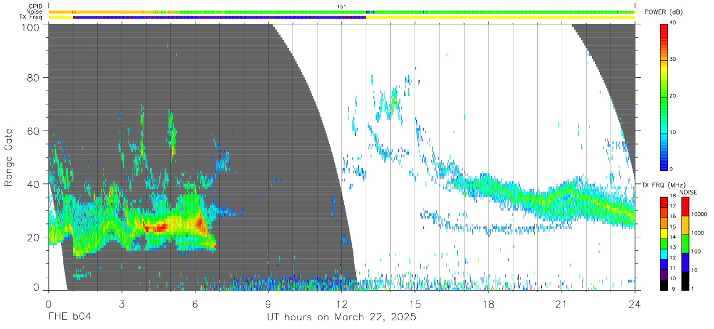Click the TX FRQ (MHz) legend label
The height and width of the screenshot is (329, 714).
(x=663, y=185)
